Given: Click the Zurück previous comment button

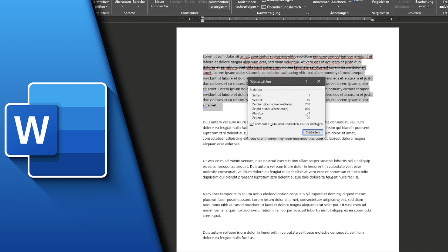Looking at the screenshot, I should [190, 2].
